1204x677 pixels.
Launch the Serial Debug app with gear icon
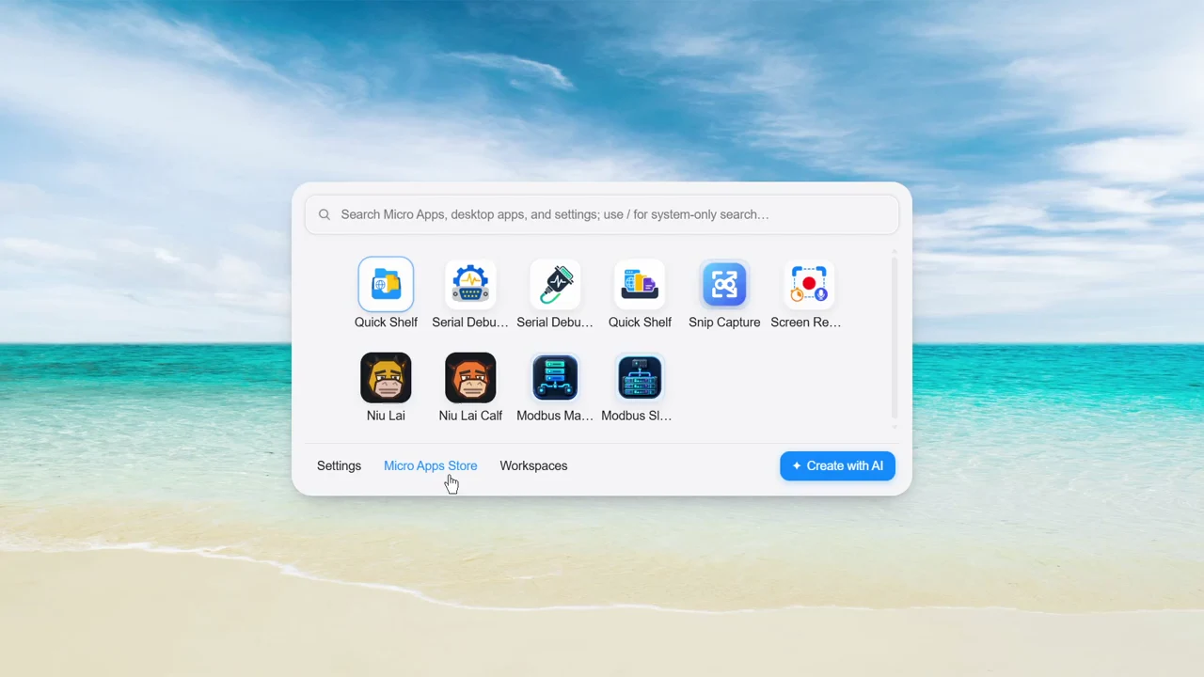(470, 284)
